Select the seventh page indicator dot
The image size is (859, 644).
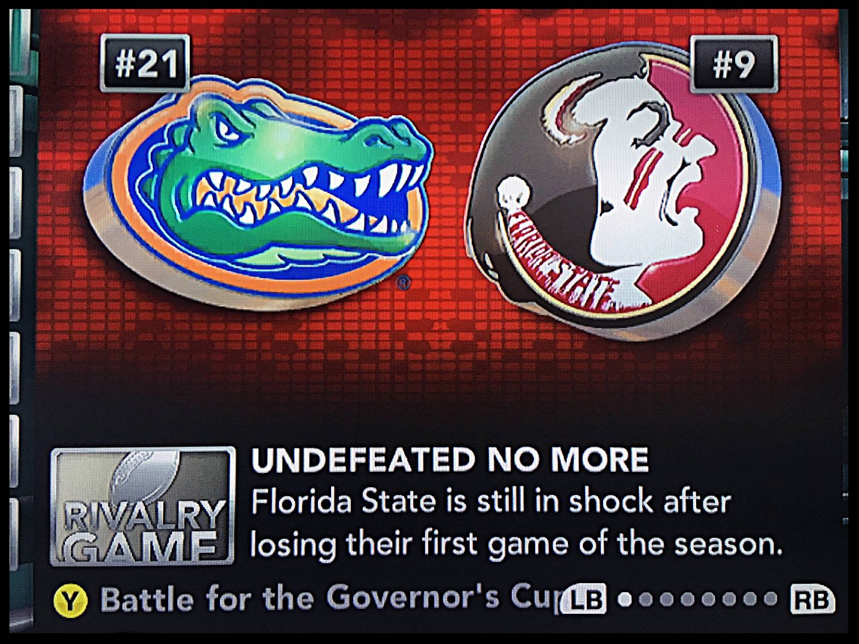750,599
